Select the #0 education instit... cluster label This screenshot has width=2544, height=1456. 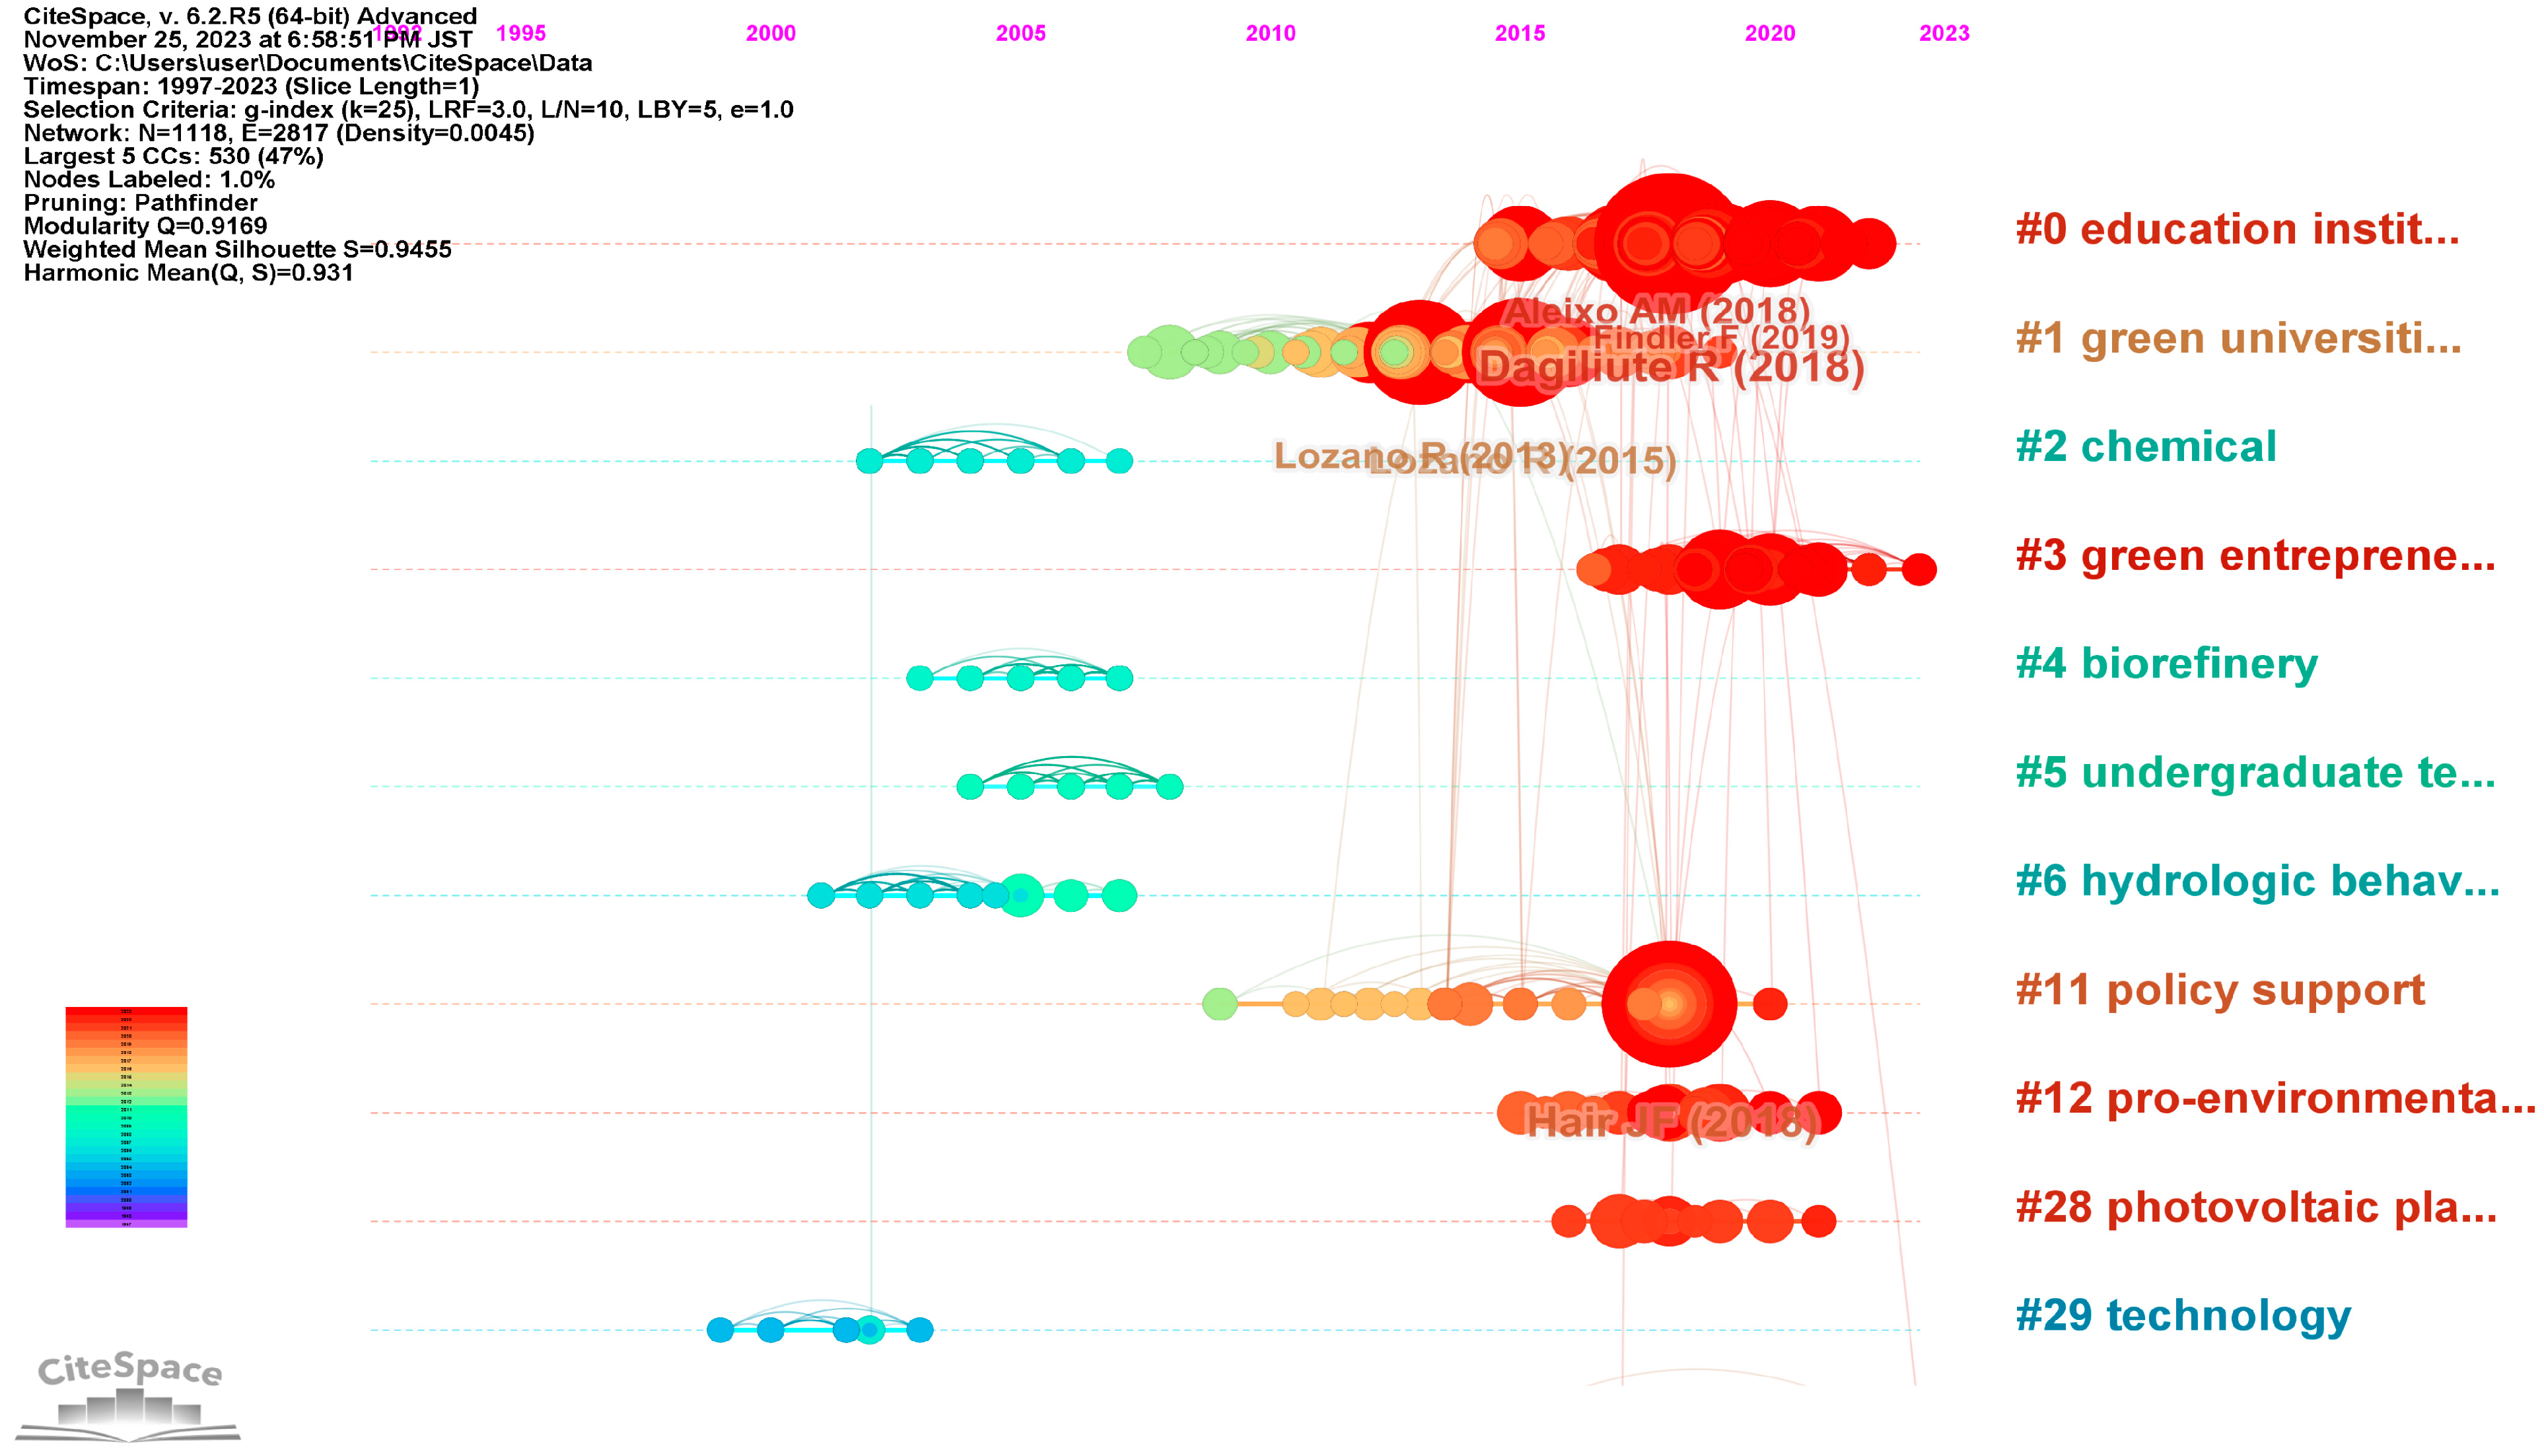(2236, 229)
